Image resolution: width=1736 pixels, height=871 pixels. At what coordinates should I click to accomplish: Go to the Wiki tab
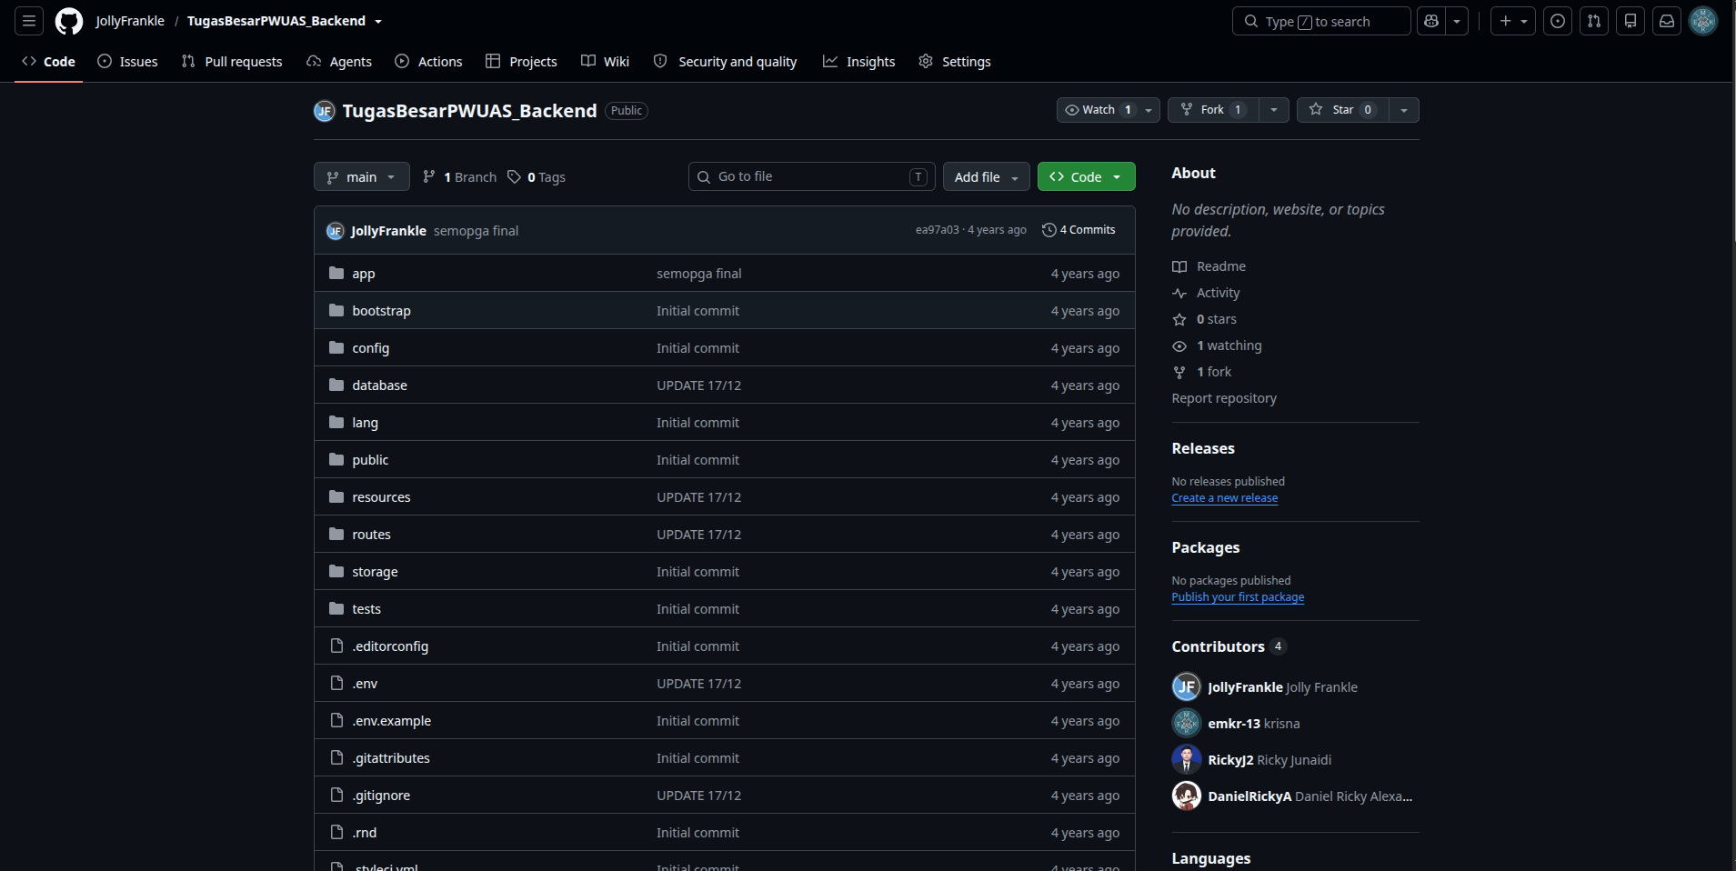[x=605, y=62]
